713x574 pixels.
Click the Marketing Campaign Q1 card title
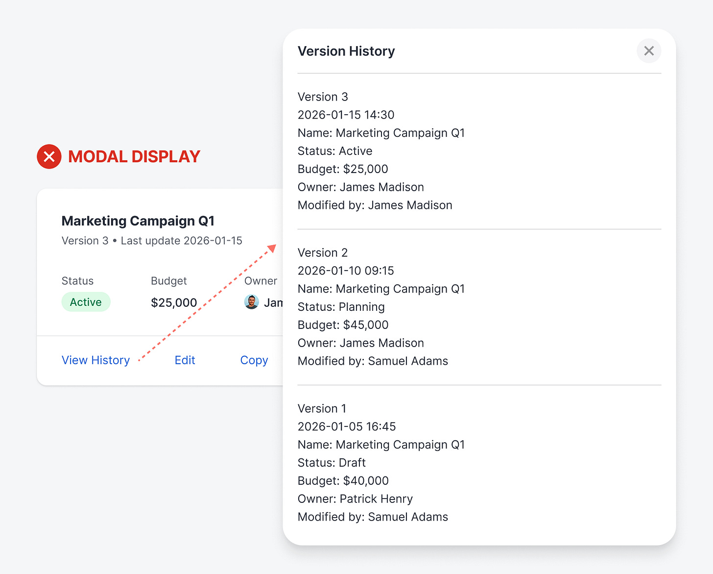pyautogui.click(x=138, y=221)
